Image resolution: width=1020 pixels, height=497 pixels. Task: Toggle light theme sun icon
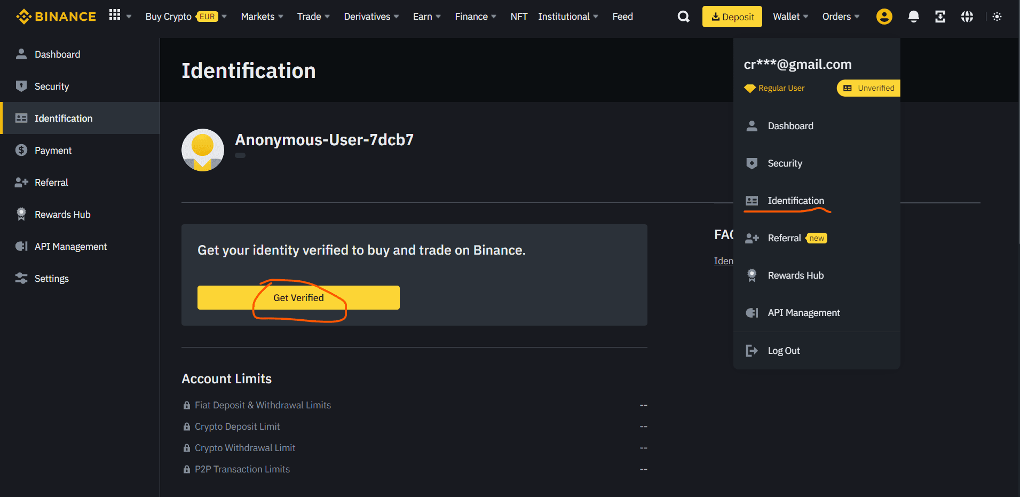tap(997, 17)
